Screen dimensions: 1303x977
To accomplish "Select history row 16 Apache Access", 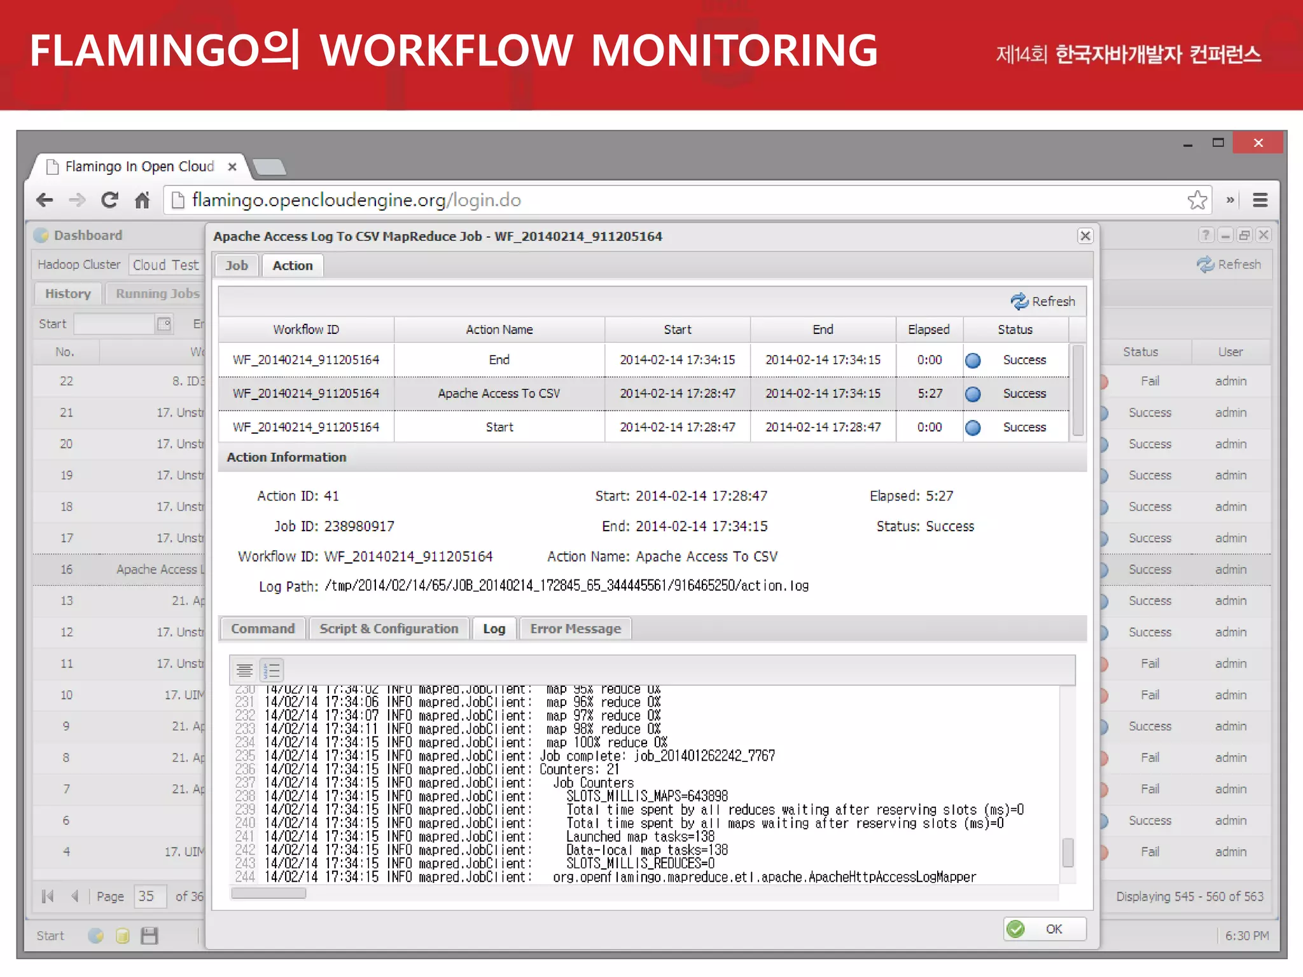I will (120, 570).
